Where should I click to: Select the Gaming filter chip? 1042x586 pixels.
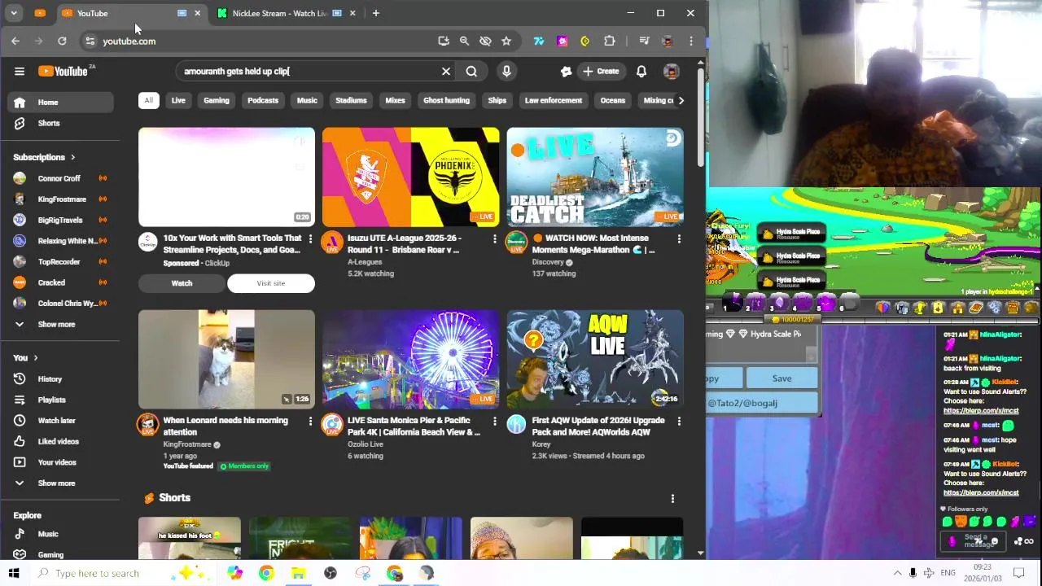point(217,100)
